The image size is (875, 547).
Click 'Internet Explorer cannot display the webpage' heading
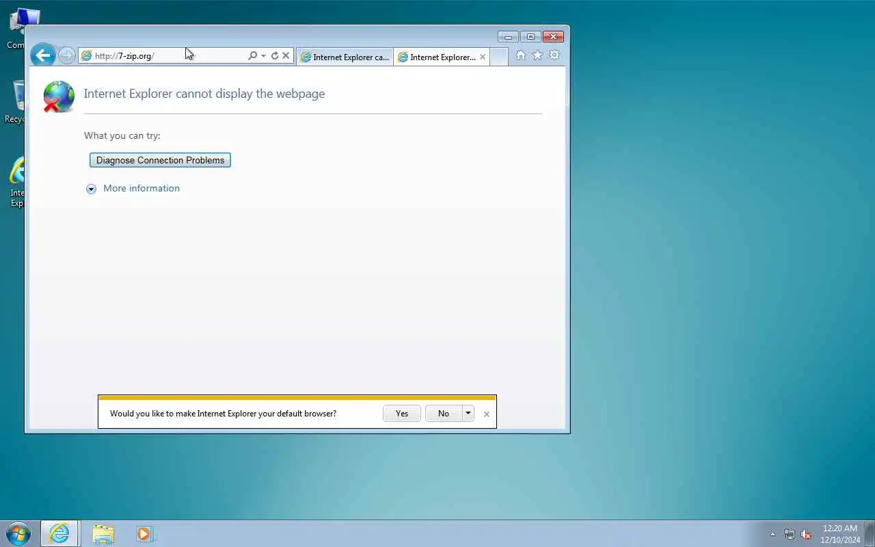tap(204, 94)
